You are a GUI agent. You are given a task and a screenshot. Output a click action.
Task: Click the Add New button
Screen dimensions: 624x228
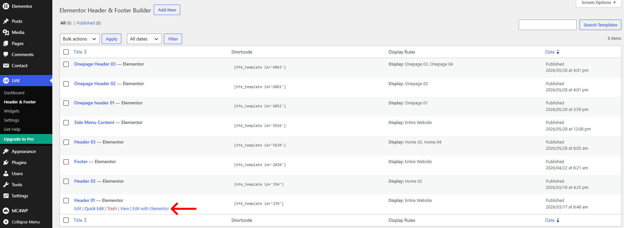167,10
